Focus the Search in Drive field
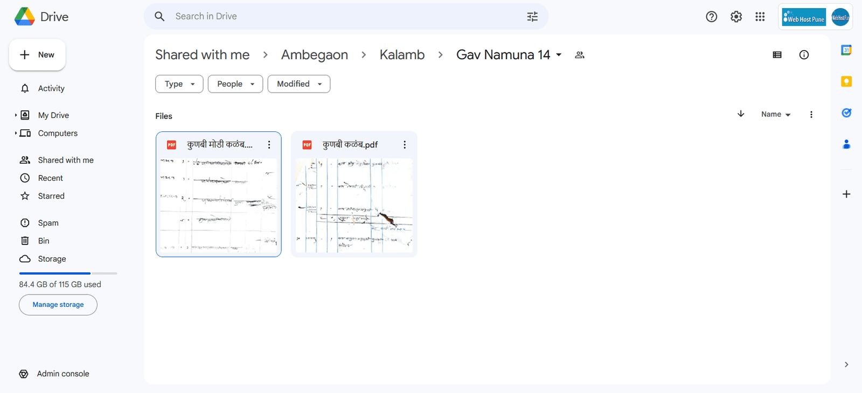This screenshot has width=862, height=393. point(345,17)
